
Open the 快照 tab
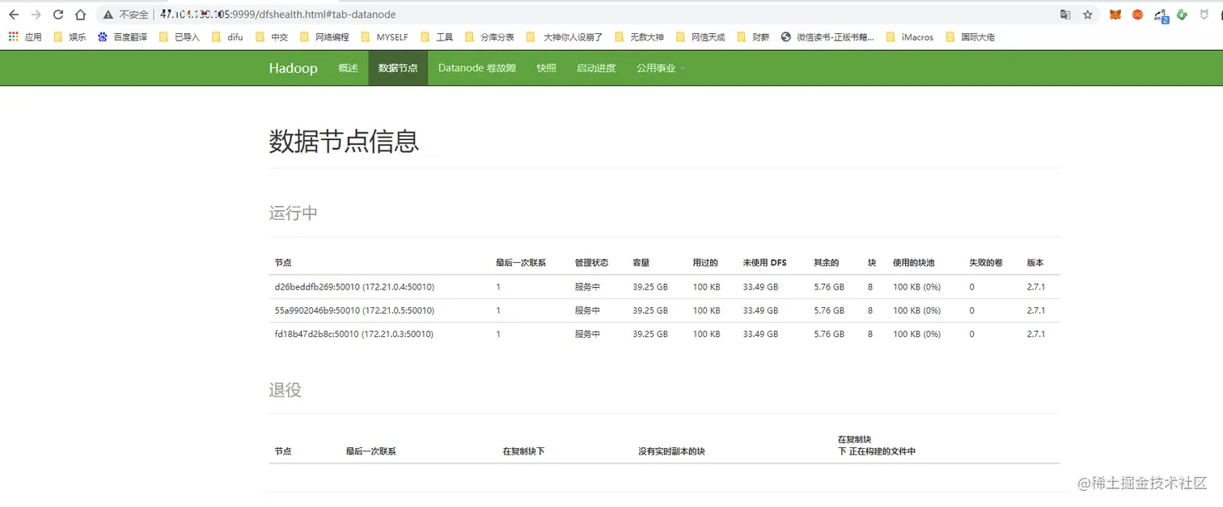pos(546,68)
